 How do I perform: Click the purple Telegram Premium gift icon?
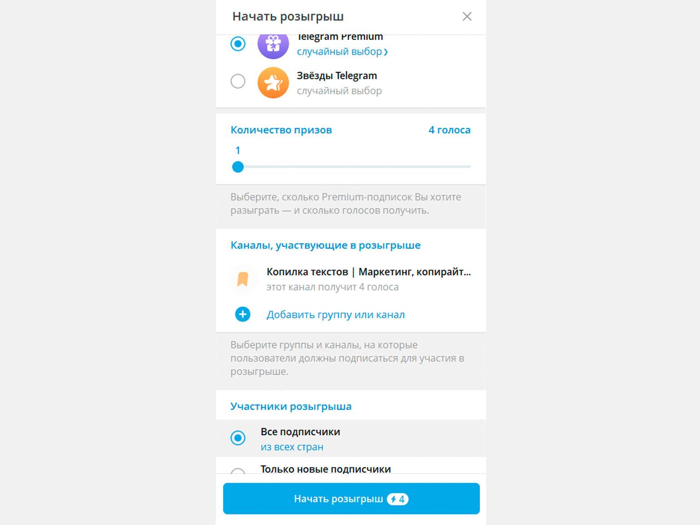(273, 45)
